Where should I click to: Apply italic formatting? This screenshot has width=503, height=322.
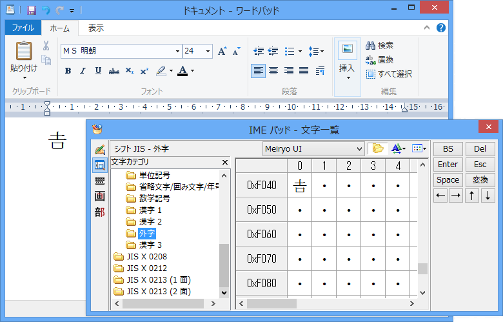(x=83, y=71)
